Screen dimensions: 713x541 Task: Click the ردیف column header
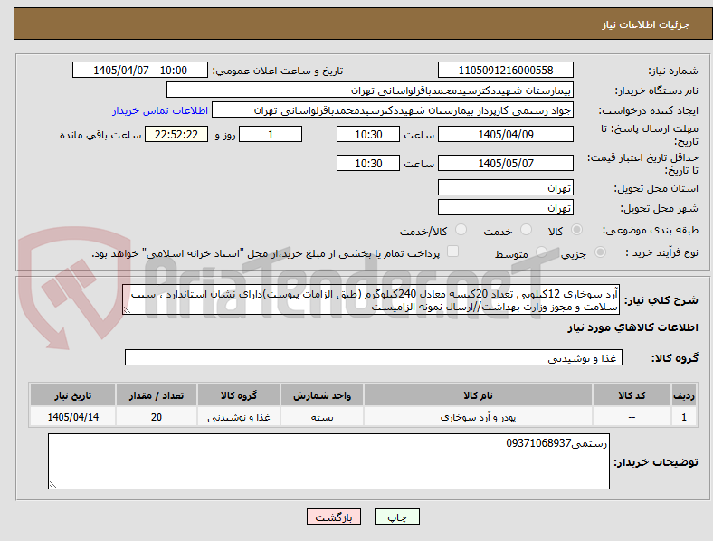(x=684, y=395)
